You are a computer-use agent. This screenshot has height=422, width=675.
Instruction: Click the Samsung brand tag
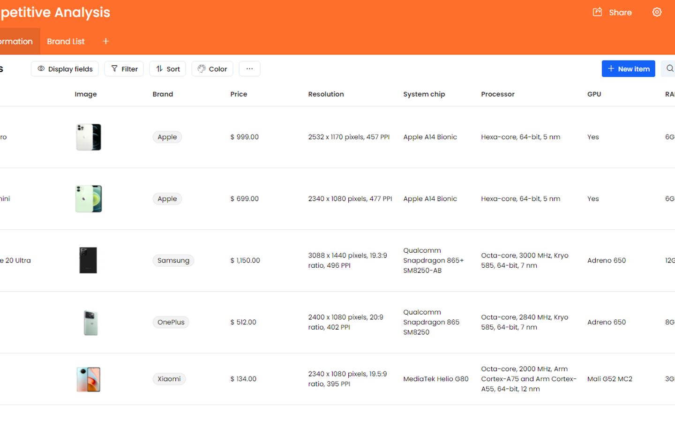[173, 260]
